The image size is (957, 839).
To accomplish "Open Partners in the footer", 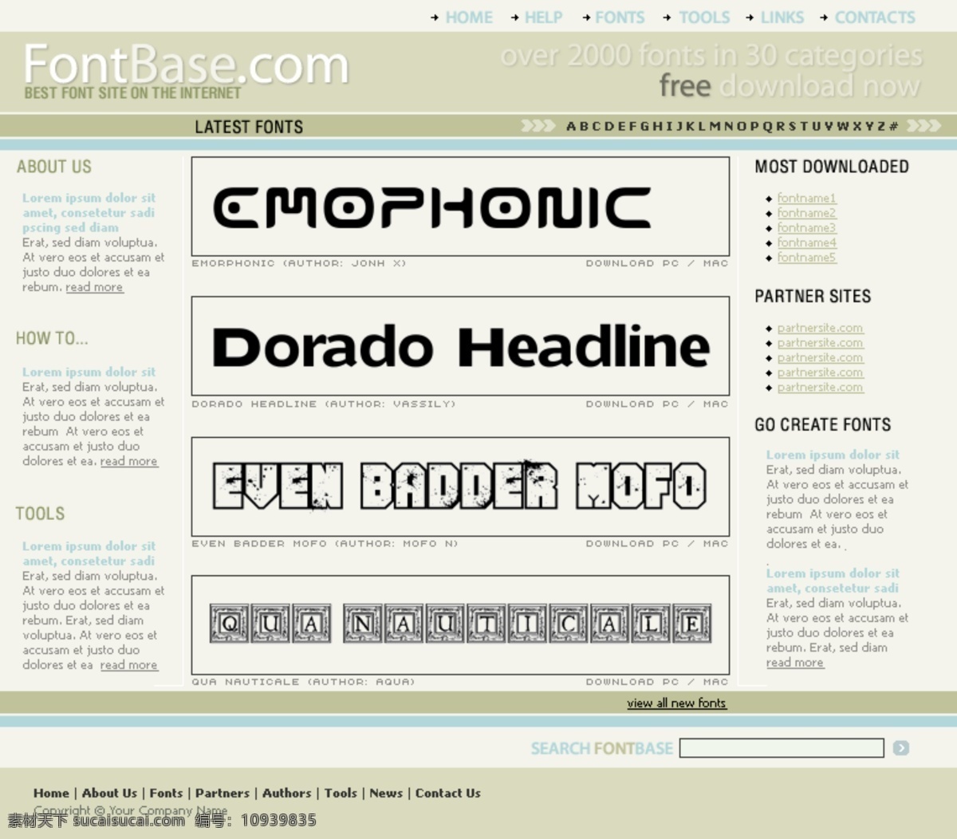I will point(223,793).
